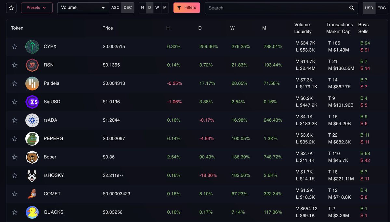Favorite the Paideia token row star
The height and width of the screenshot is (222, 390).
[x=15, y=84]
